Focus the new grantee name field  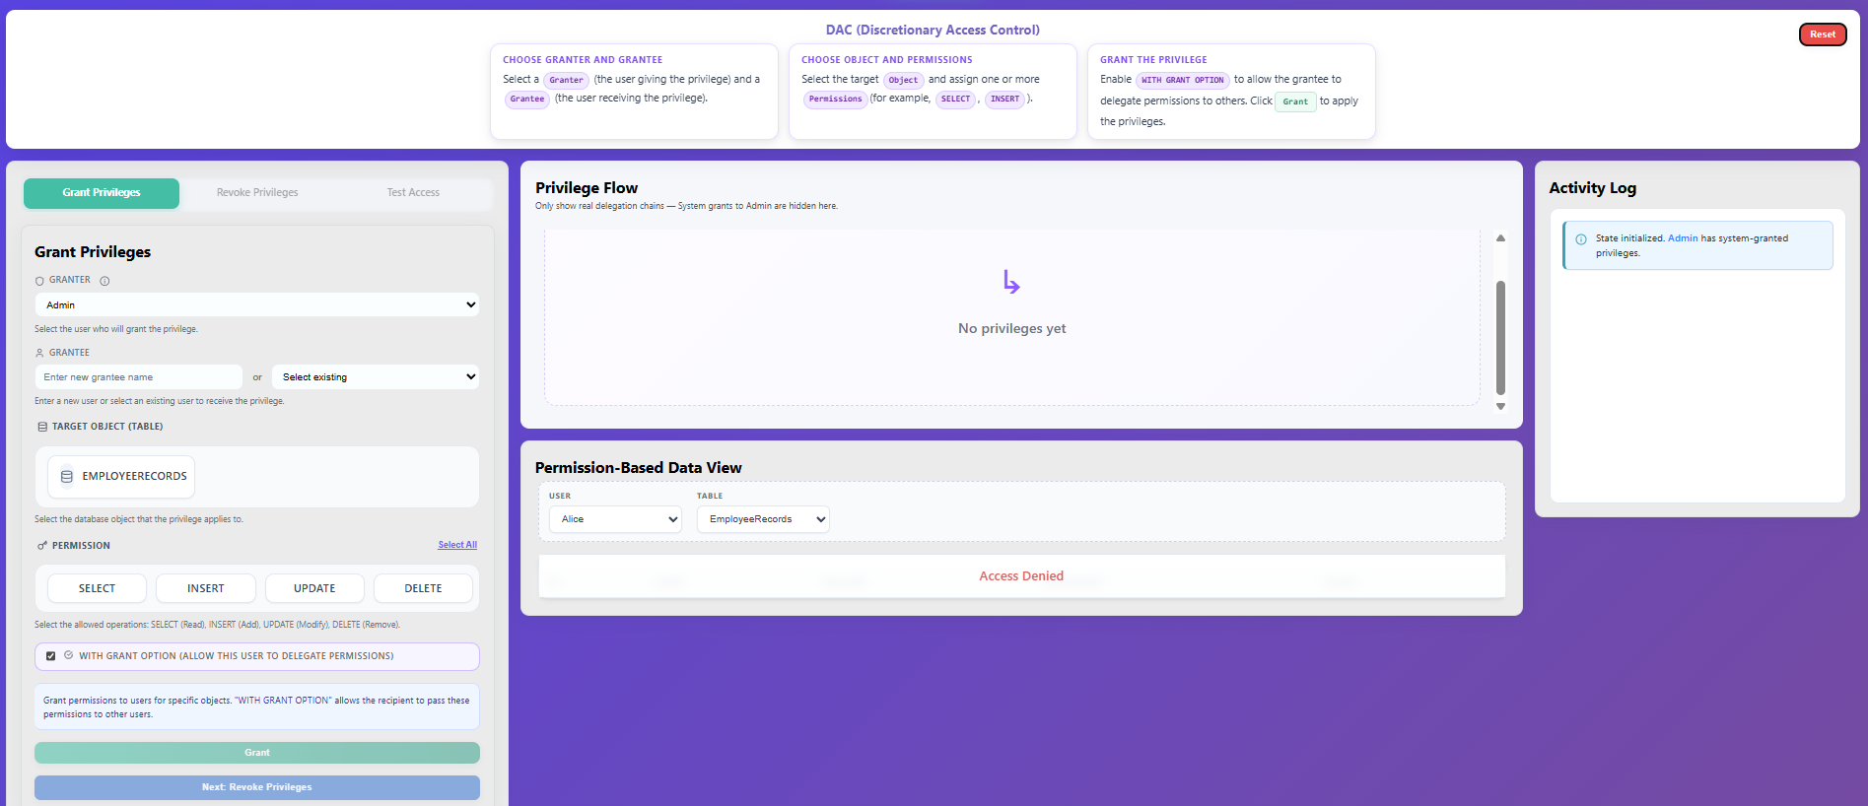(139, 377)
